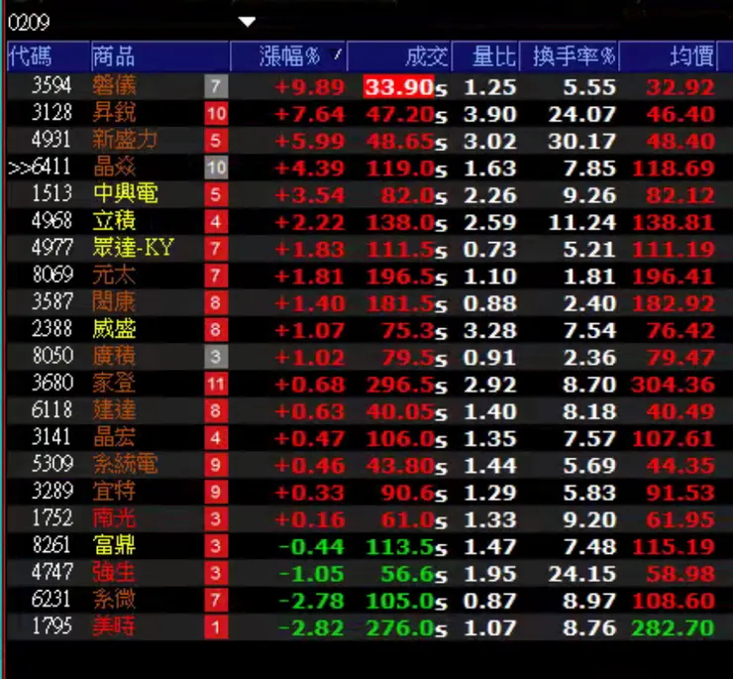Click the red 4 badge of 晶宏
The image size is (733, 679).
point(216,438)
